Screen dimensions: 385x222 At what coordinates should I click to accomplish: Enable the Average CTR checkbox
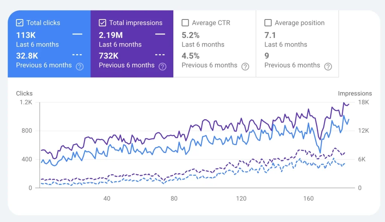tap(185, 23)
